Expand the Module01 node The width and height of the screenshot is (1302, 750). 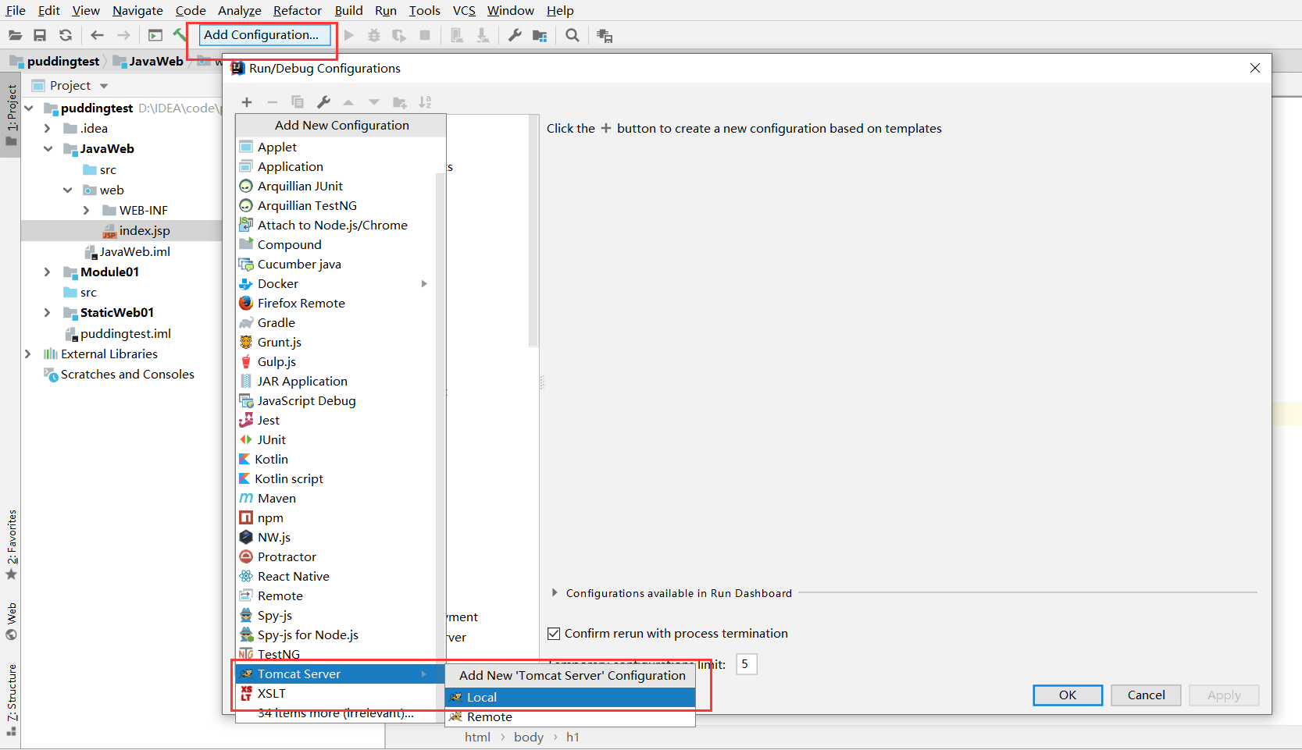click(x=48, y=272)
